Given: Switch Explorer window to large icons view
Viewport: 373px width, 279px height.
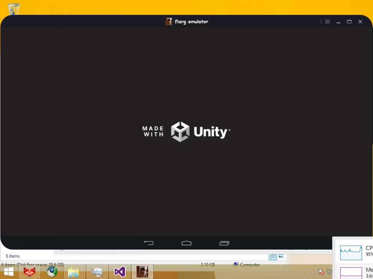Looking at the screenshot, I should coord(281,256).
